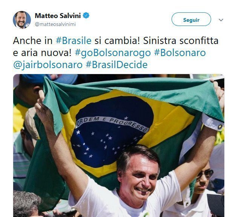Open the #BrasilDecide hashtag

(116, 65)
